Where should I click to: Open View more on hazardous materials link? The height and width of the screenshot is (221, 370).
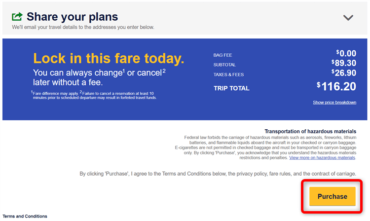(x=322, y=158)
